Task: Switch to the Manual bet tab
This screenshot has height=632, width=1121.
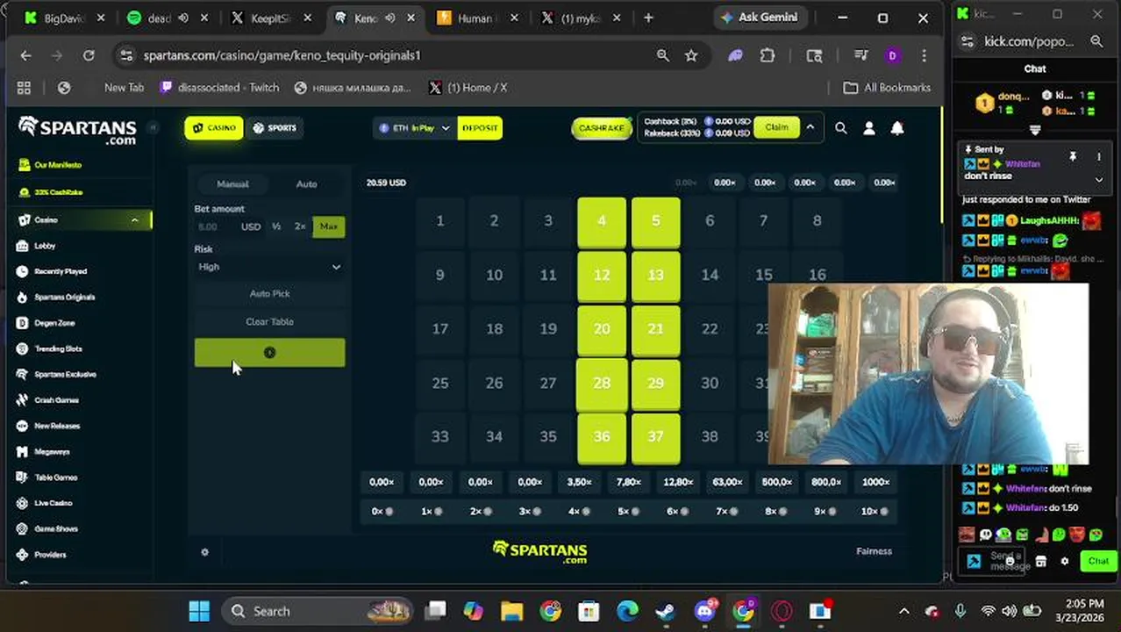Action: (232, 183)
